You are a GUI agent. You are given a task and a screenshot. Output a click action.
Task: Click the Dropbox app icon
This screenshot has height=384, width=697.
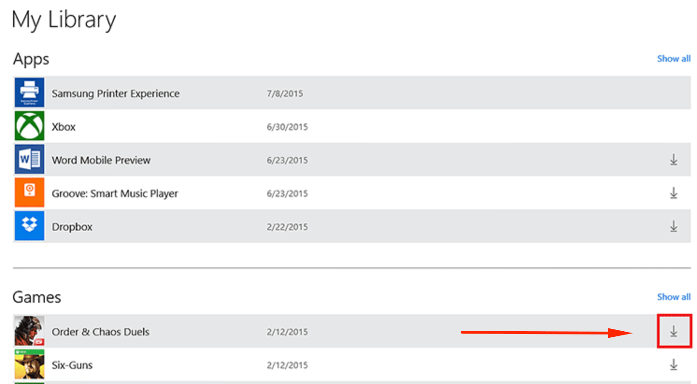[29, 226]
